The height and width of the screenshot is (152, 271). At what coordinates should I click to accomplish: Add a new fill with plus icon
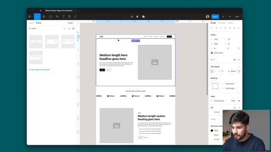coord(239,108)
